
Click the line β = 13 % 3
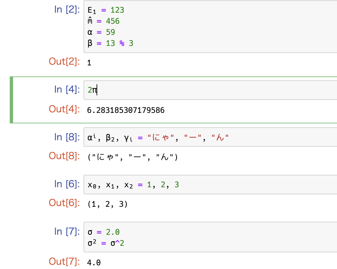pos(110,43)
